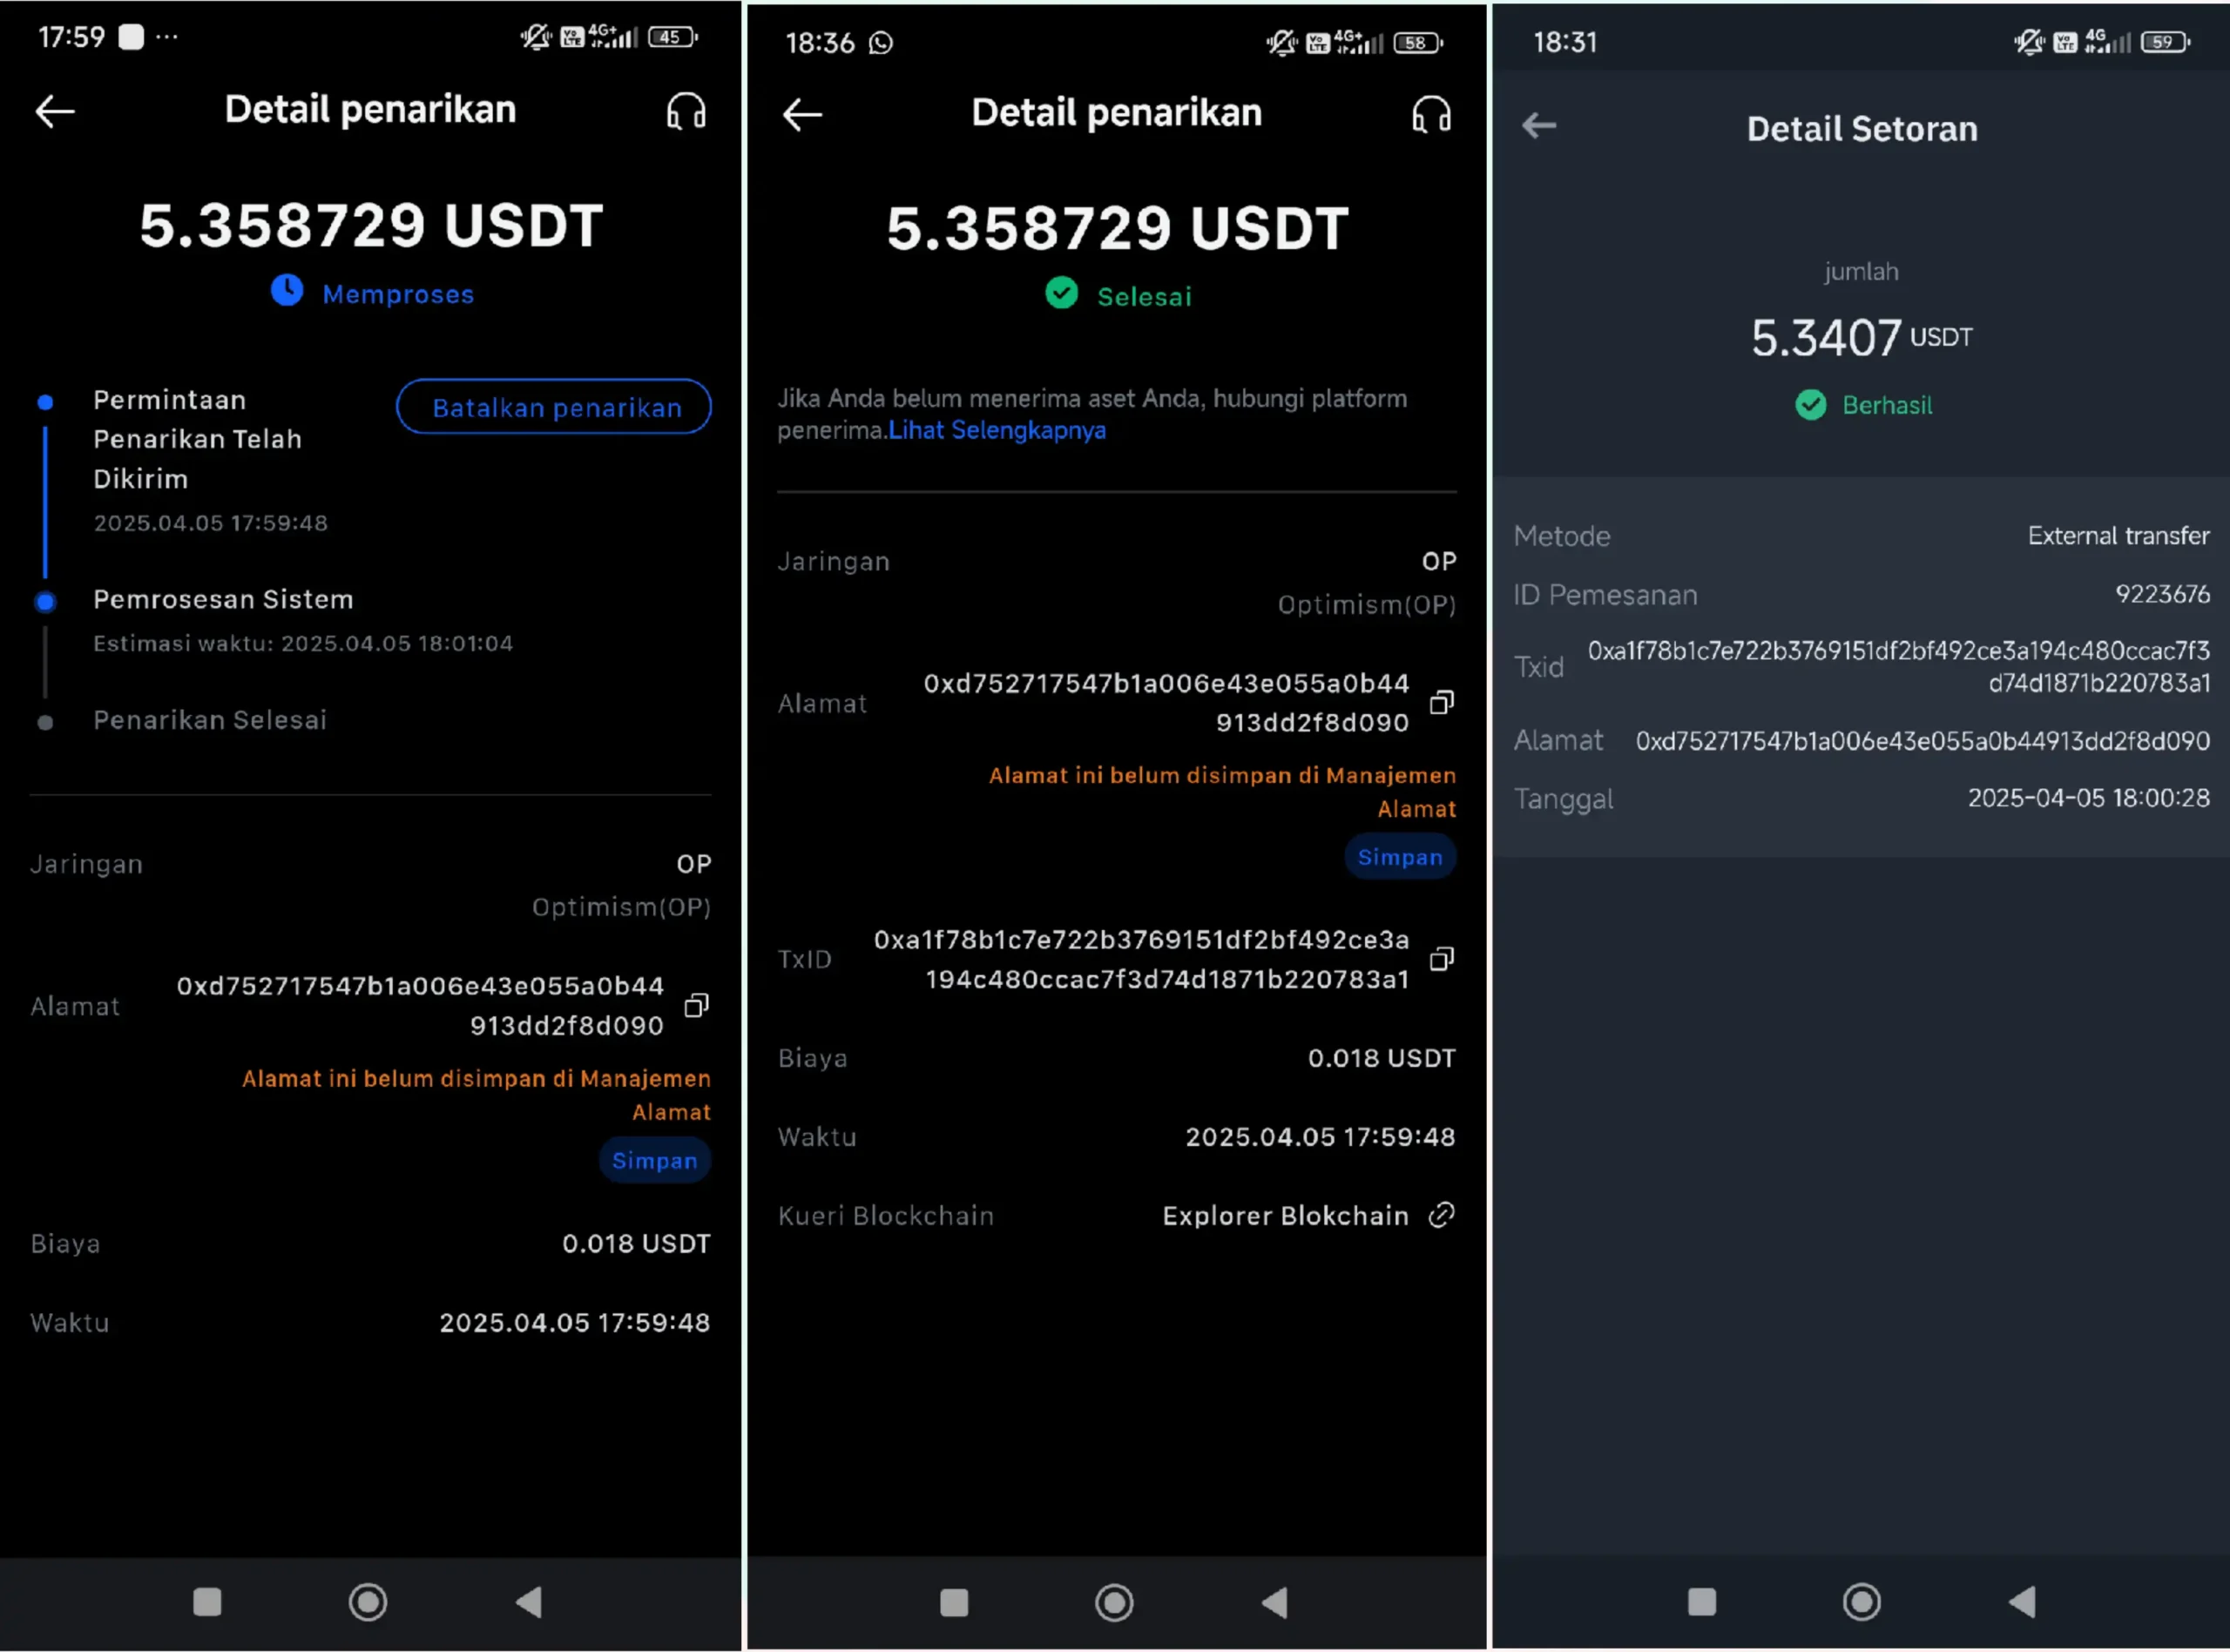
Task: Click Estimasi waktu text
Action: point(303,643)
